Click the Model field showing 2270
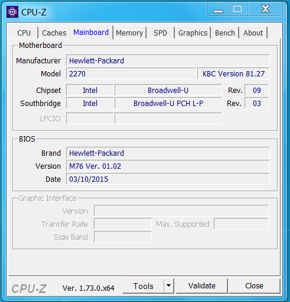The height and width of the screenshot is (302, 290). [131, 73]
